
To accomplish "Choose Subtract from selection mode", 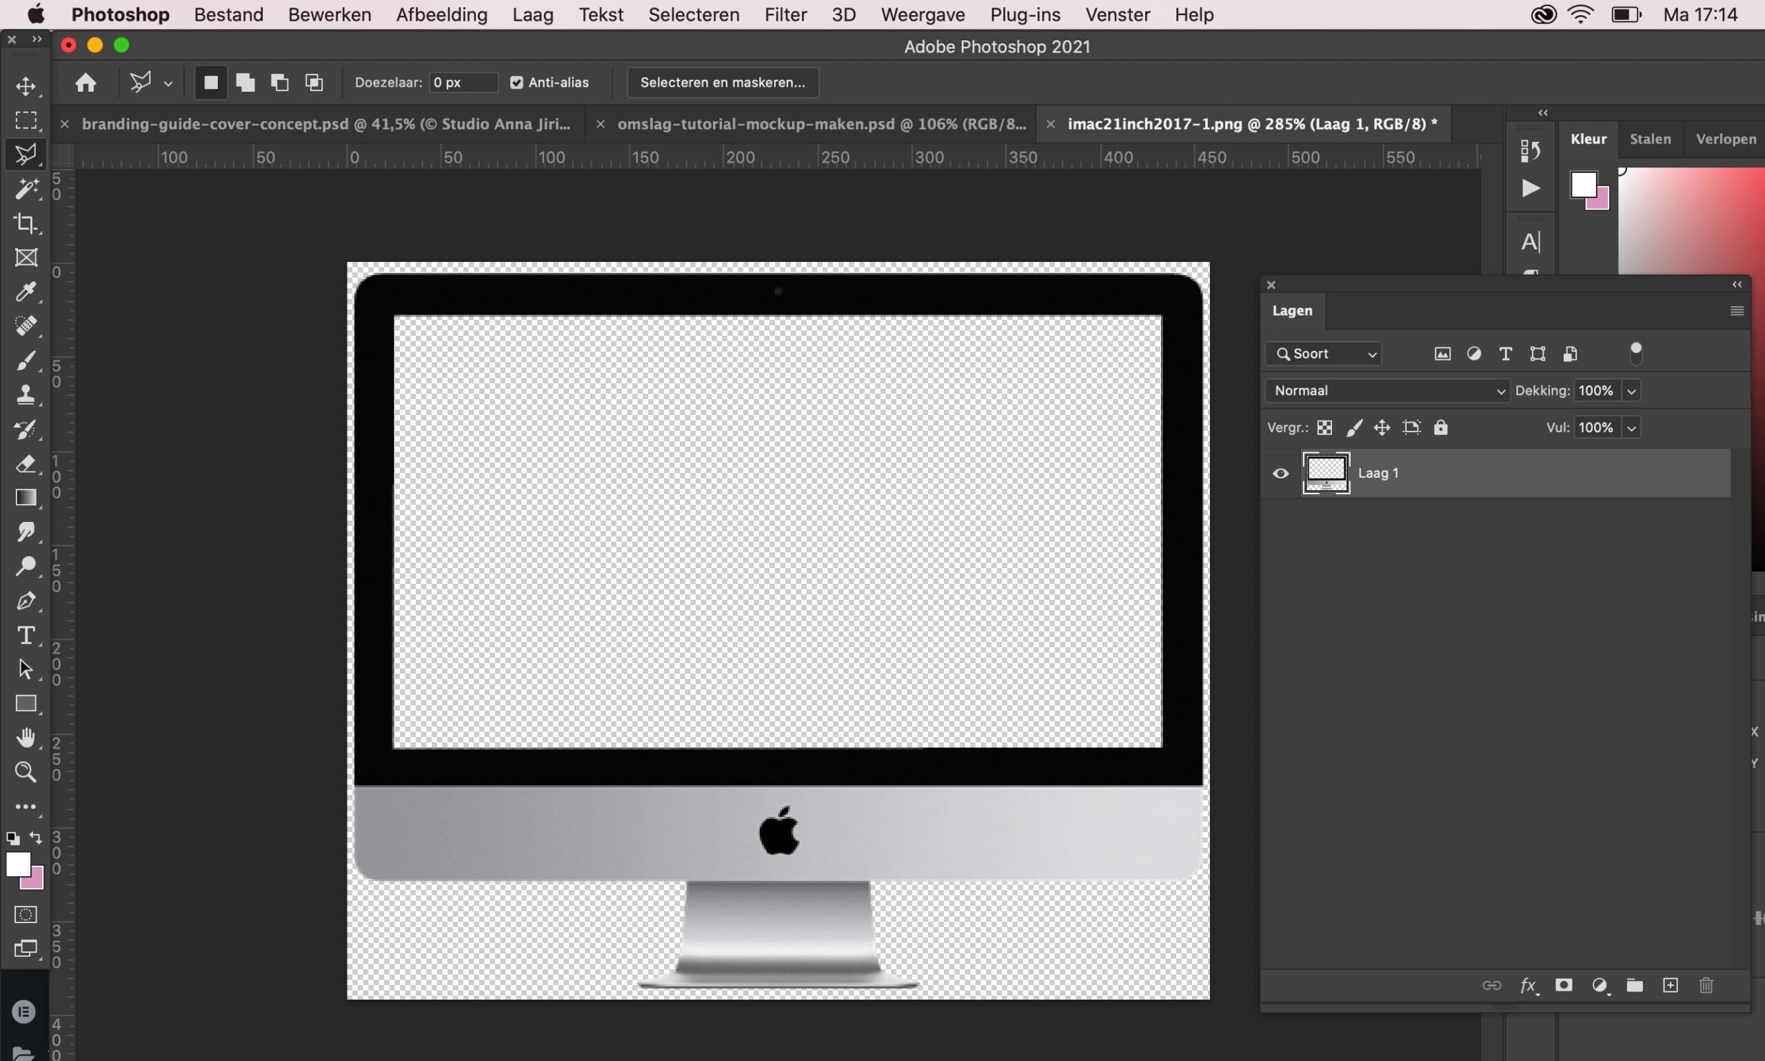I will click(x=279, y=83).
